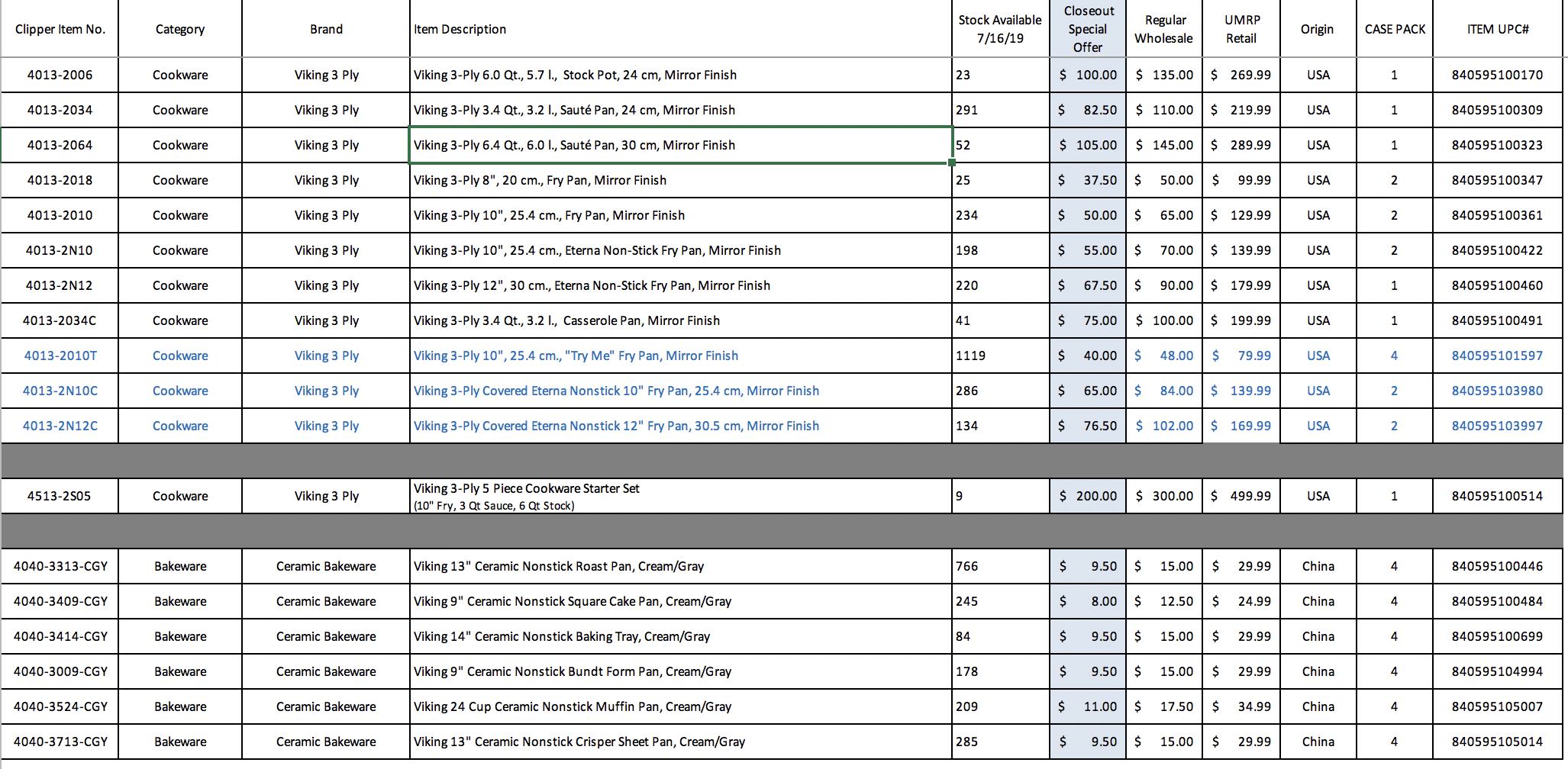1568x769 pixels.
Task: Click the CASE PACK header cell
Action: [1395, 29]
